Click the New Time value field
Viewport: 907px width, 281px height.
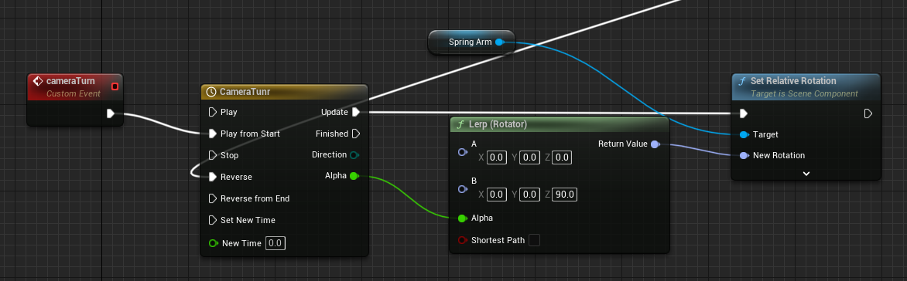coord(276,243)
